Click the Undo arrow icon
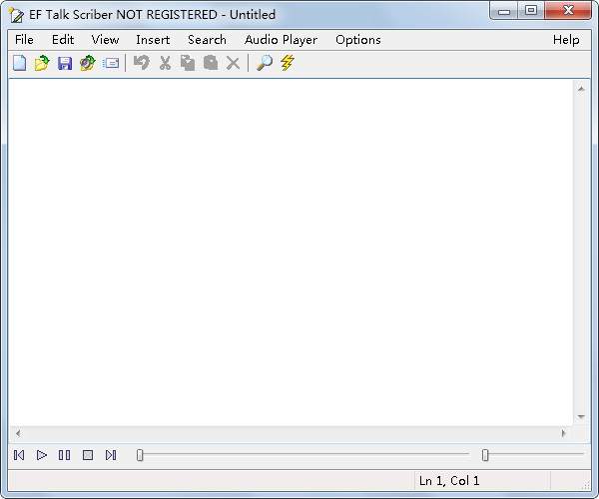 (x=142, y=63)
